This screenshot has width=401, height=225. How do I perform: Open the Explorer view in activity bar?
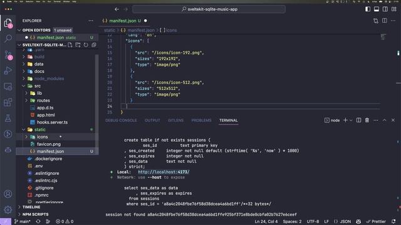(8, 23)
